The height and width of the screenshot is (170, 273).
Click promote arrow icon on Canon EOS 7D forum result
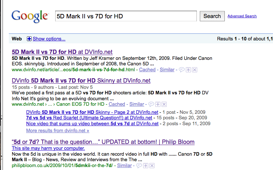point(158,104)
